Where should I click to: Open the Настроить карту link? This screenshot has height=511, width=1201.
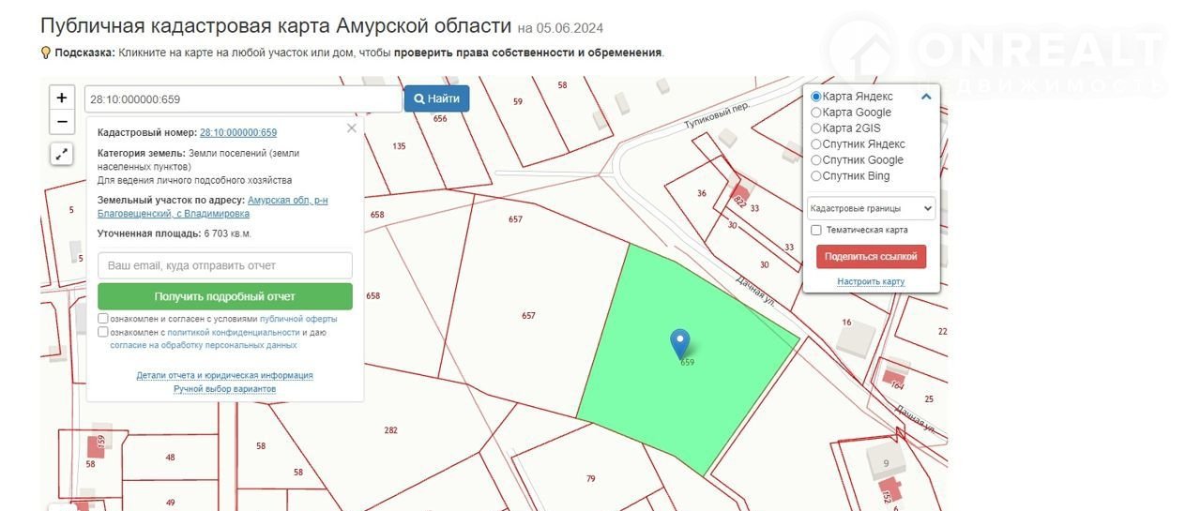pos(871,281)
